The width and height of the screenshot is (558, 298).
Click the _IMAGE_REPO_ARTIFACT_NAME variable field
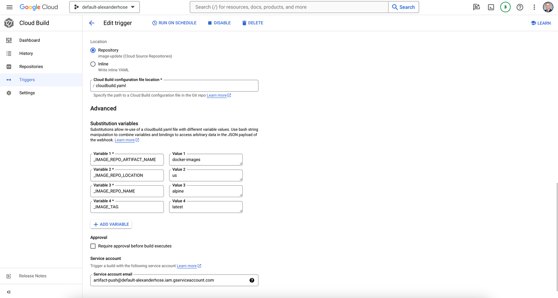click(127, 159)
